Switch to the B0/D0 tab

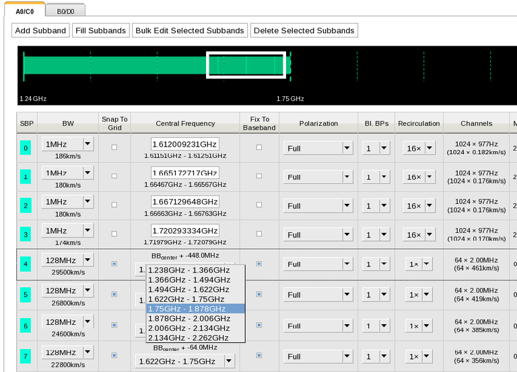65,11
